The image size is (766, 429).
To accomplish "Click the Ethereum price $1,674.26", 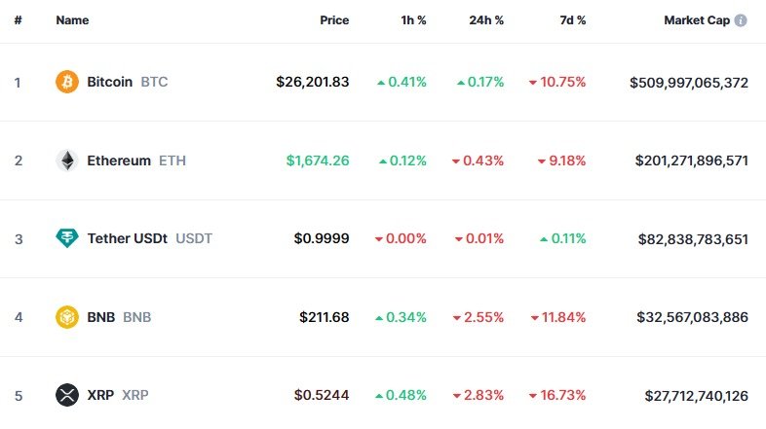I will click(318, 161).
